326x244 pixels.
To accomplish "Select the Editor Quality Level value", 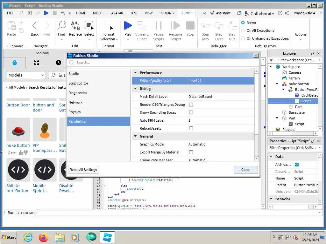I will (220, 81).
